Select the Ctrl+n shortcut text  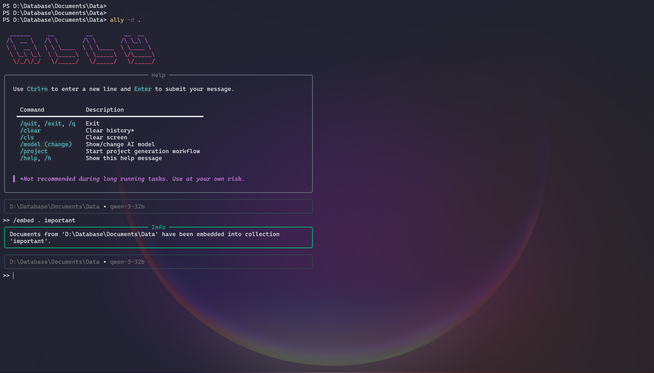point(37,89)
